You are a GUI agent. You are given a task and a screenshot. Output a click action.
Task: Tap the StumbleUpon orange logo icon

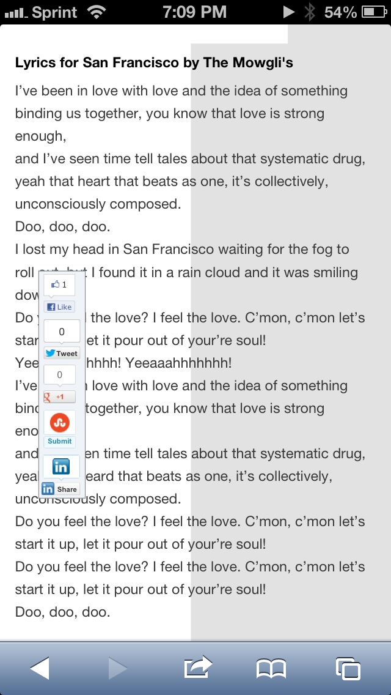(60, 422)
